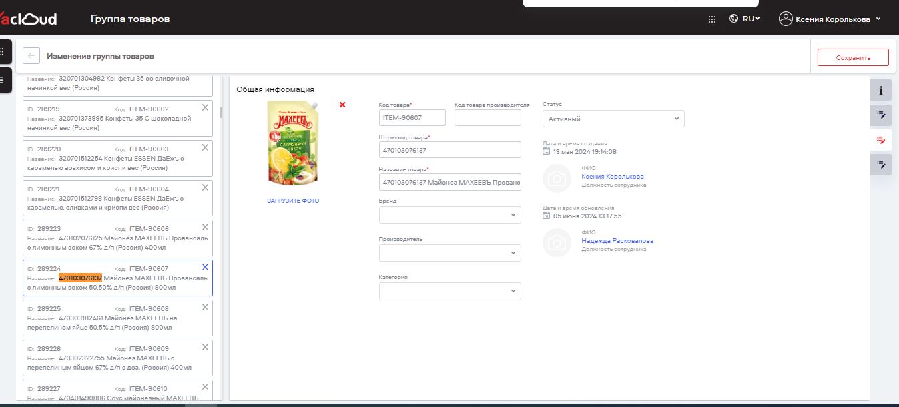The width and height of the screenshot is (899, 407).
Task: Click the Изменение группы товаров title
Action: pyautogui.click(x=100, y=57)
